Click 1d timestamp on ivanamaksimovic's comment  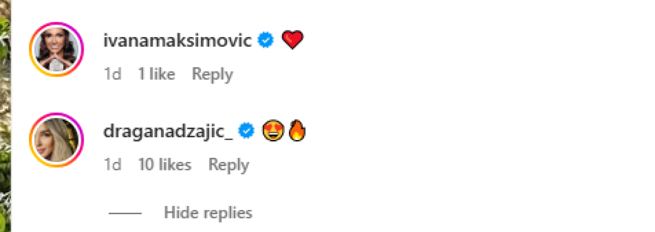112,74
